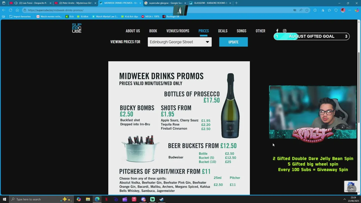Click the Edge icon in the taskbar
Viewport: 361px width, 203px height.
[97, 199]
